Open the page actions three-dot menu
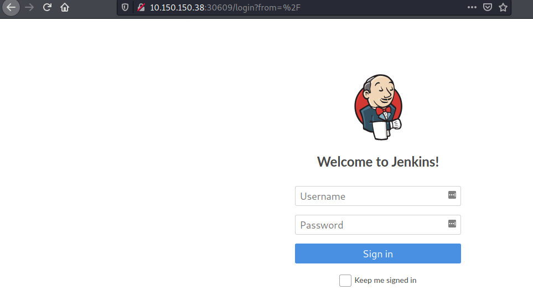Screen dimensions: 533x300 tap(472, 7)
